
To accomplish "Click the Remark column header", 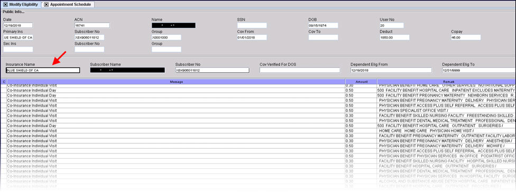I will click(x=446, y=82).
